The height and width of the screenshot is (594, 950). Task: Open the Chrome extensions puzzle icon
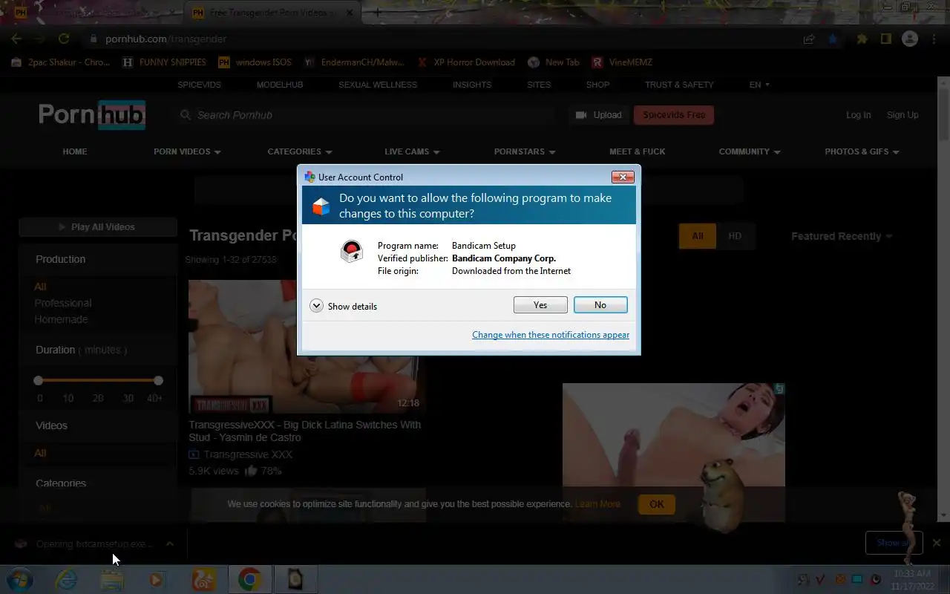pos(862,39)
